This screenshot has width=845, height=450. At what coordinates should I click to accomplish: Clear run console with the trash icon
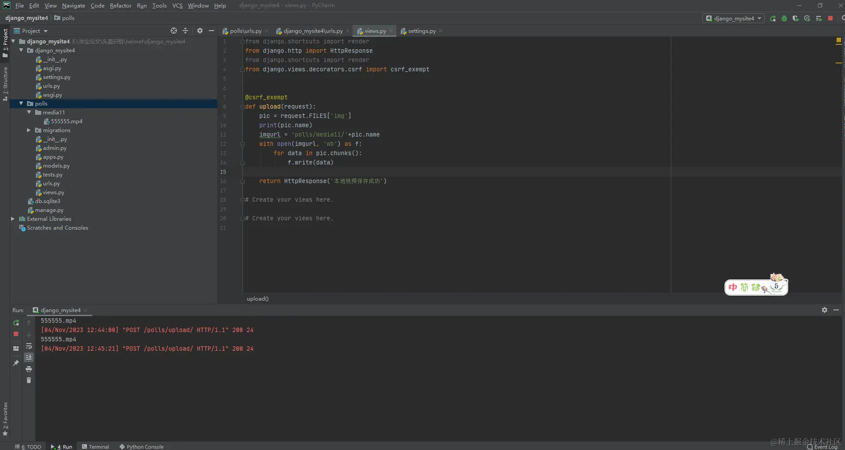point(29,380)
